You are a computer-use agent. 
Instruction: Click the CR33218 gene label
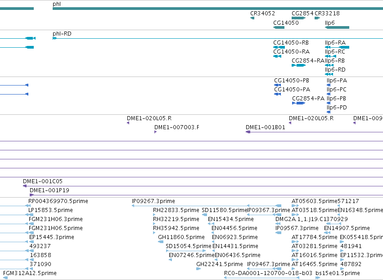[327, 14]
